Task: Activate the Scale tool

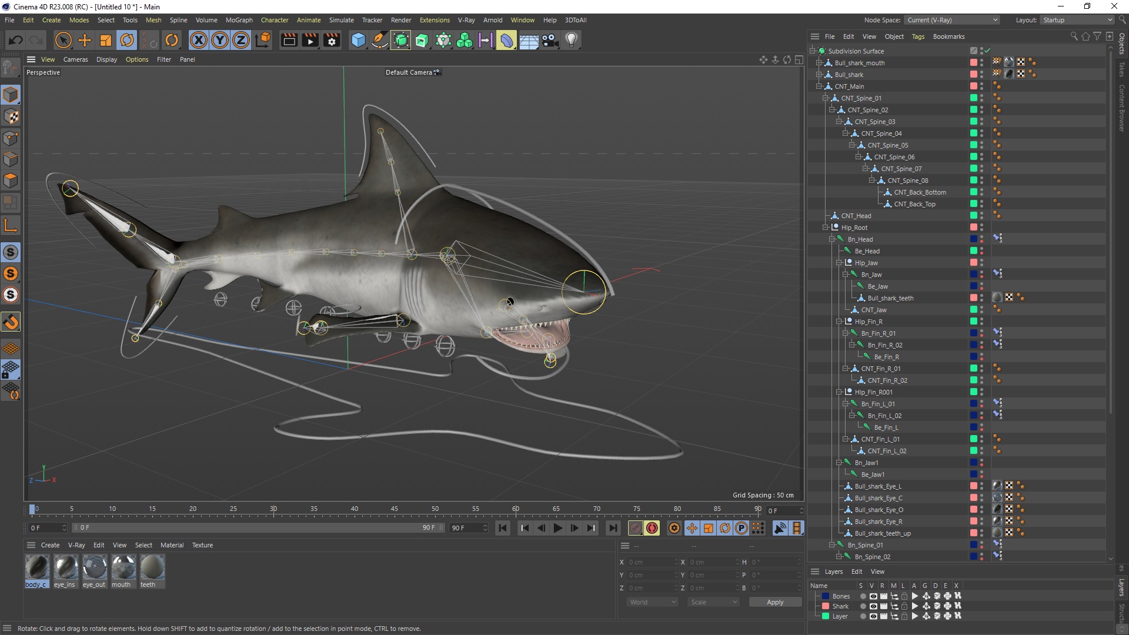Action: [106, 40]
